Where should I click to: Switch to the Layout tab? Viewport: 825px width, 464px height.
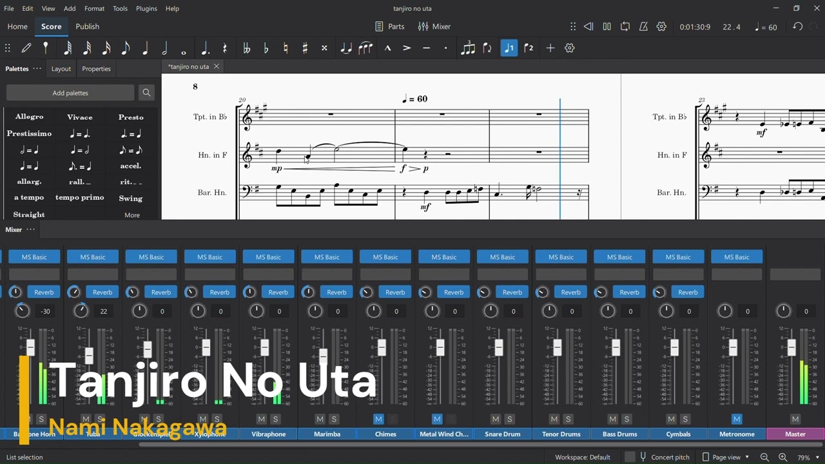pyautogui.click(x=61, y=68)
